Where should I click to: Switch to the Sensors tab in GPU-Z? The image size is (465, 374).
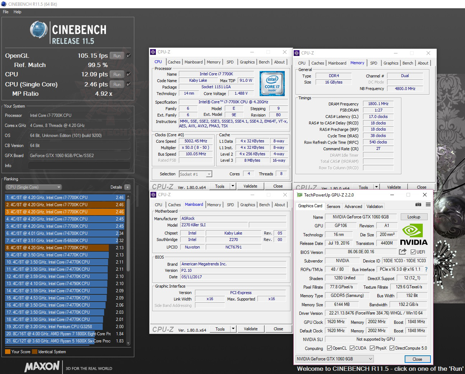(x=333, y=206)
